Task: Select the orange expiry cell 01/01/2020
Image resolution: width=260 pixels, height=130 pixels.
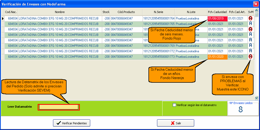Action: (217, 57)
